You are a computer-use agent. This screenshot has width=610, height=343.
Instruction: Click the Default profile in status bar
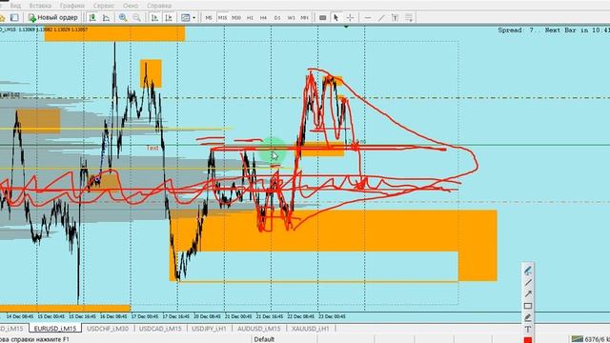[x=264, y=339]
